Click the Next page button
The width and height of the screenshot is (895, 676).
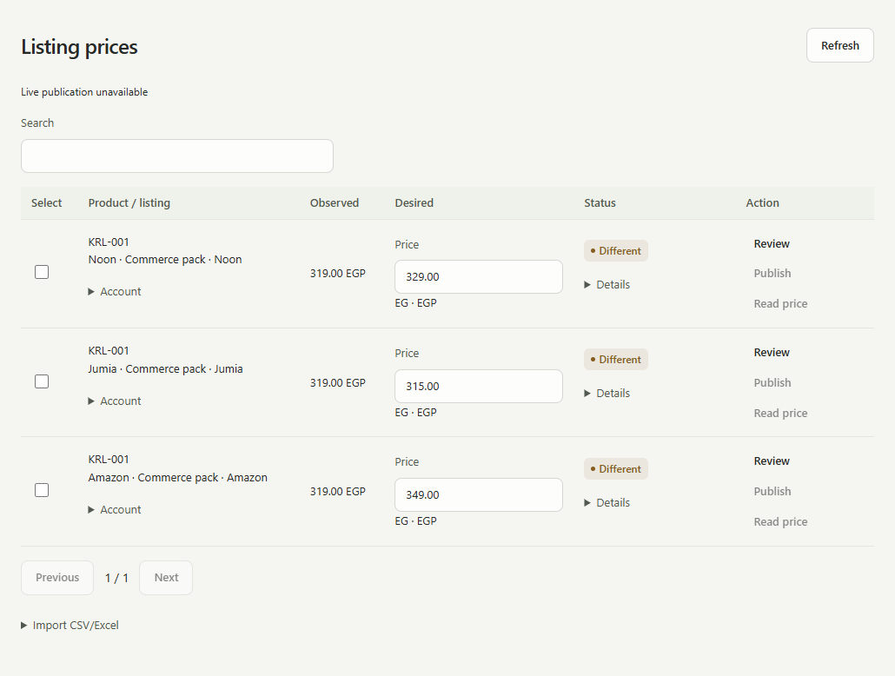coord(166,578)
